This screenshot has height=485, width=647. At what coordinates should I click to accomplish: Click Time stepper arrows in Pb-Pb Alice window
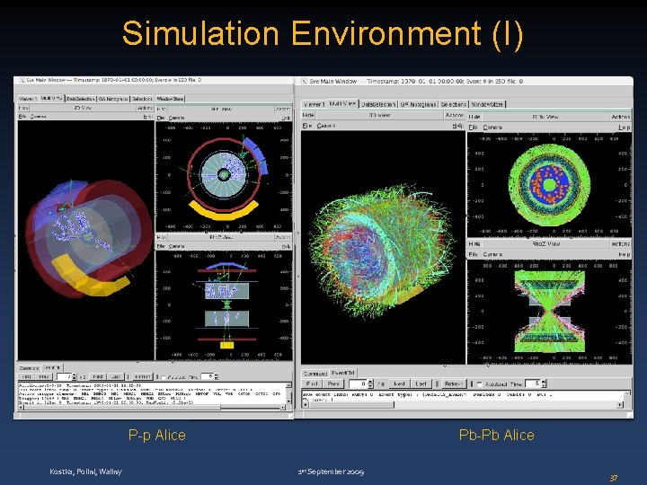tap(544, 384)
